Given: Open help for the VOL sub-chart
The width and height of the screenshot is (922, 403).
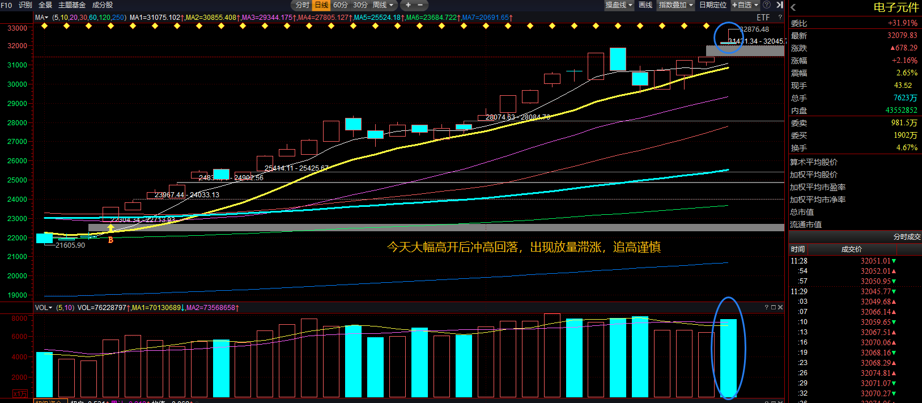Looking at the screenshot, I should point(766,307).
